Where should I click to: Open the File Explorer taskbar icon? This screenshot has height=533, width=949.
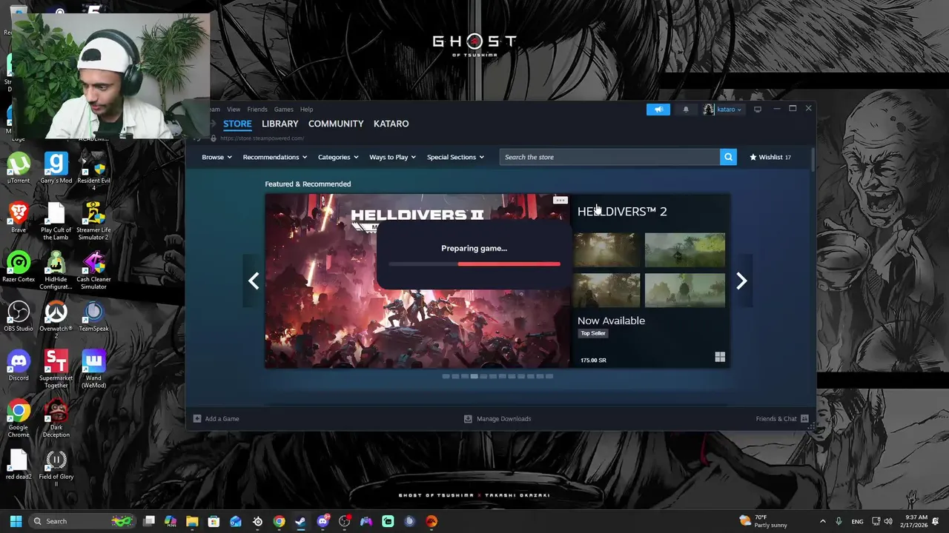pos(192,521)
